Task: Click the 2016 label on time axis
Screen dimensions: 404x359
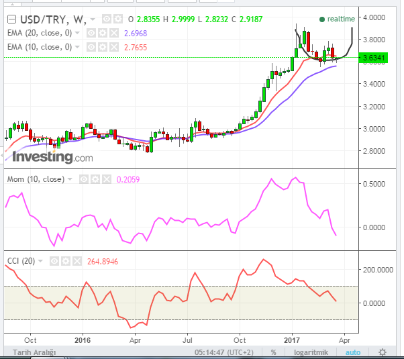Action: pos(83,340)
